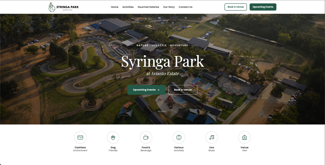Image resolution: width=325 pixels, height=165 pixels.
Task: Click the Cashless Environment label text
Action: (x=80, y=149)
